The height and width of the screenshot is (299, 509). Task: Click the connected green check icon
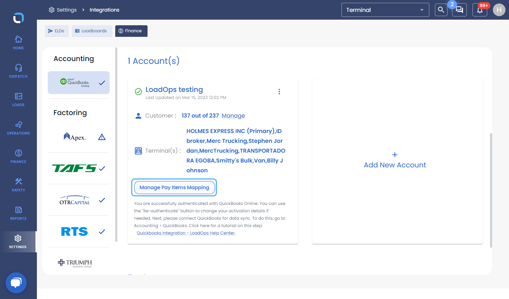click(x=138, y=92)
